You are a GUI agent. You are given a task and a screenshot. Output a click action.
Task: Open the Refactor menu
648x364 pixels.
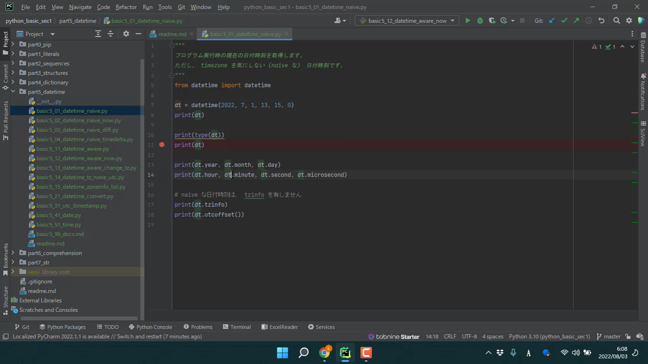(126, 7)
